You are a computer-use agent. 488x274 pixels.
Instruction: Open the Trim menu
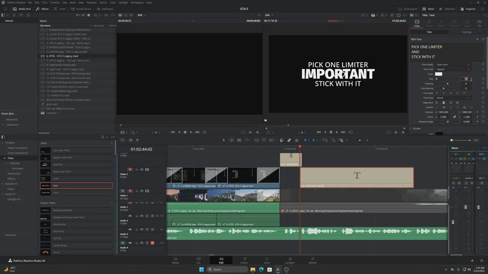45,3
